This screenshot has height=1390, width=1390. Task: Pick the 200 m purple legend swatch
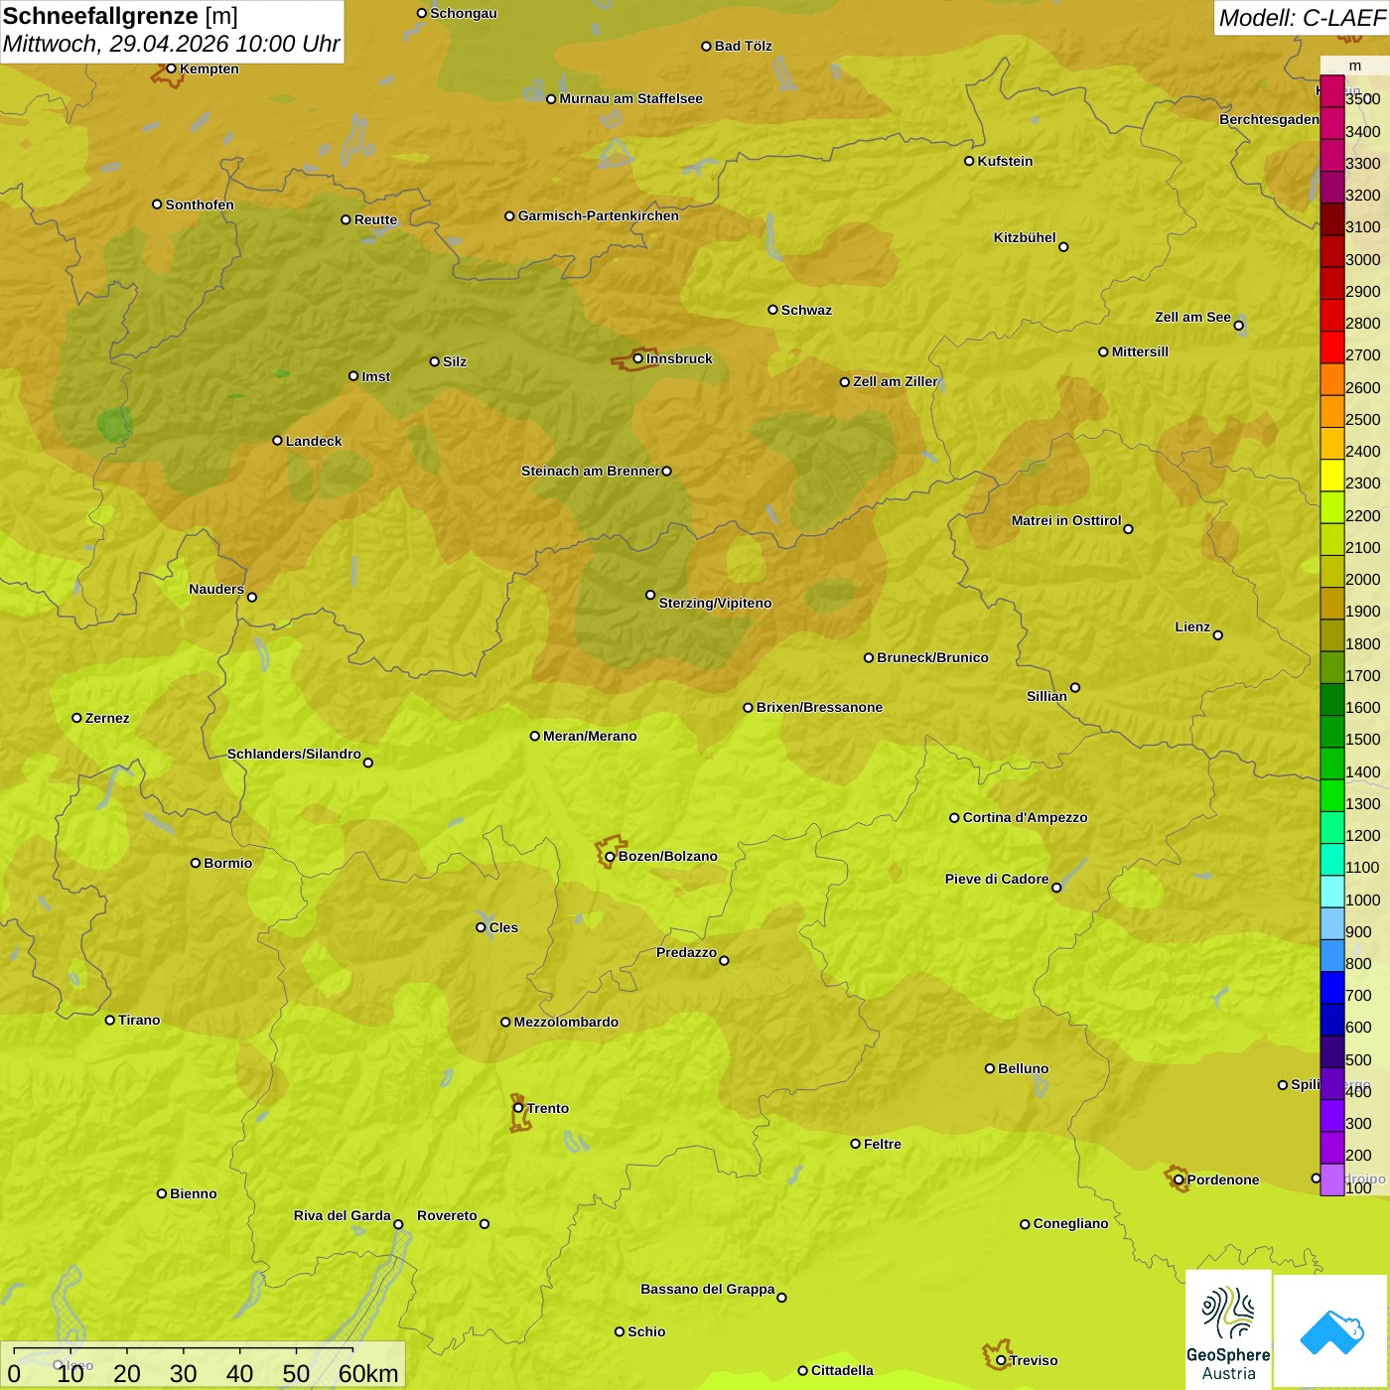[x=1331, y=1148]
